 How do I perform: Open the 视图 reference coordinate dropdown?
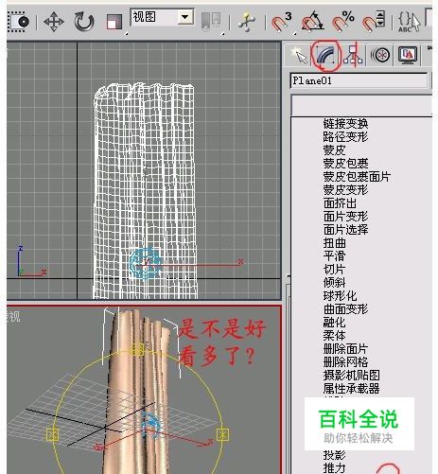point(162,17)
